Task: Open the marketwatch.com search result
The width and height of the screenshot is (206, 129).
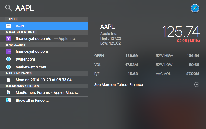Action: pyautogui.click(x=44, y=67)
